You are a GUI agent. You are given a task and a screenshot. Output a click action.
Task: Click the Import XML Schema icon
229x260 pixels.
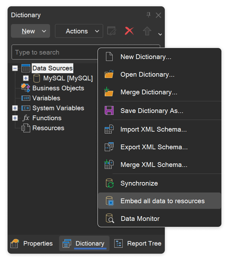pyautogui.click(x=109, y=129)
